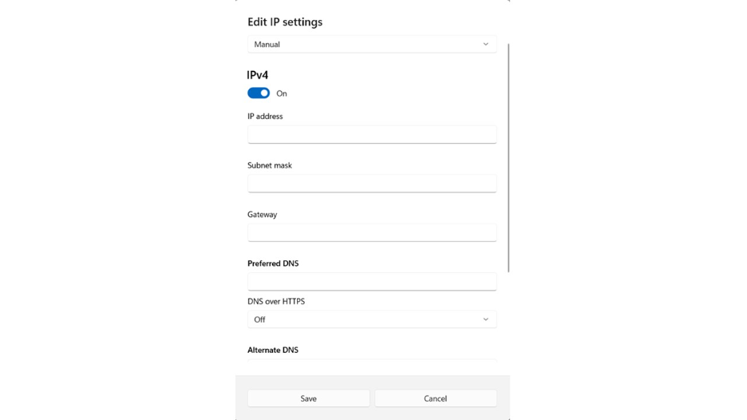747x420 pixels.
Task: Click inside the Subnet mask field
Action: [x=371, y=184]
